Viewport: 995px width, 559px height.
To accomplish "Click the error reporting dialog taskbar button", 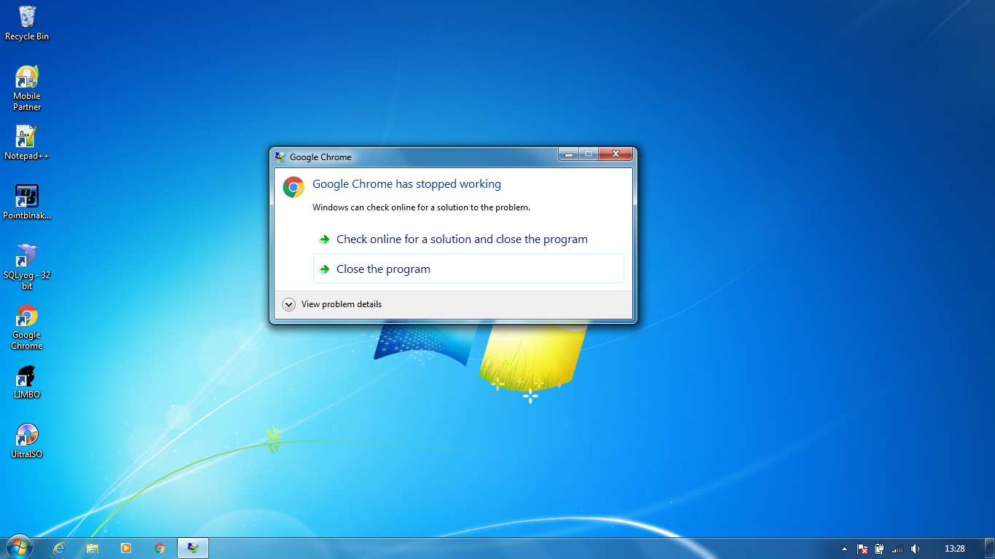I will pyautogui.click(x=193, y=548).
